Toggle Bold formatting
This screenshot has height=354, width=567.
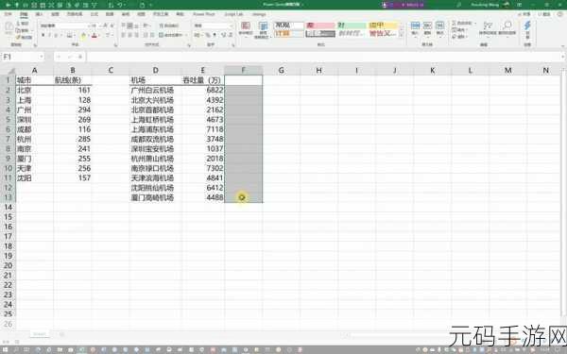43,36
